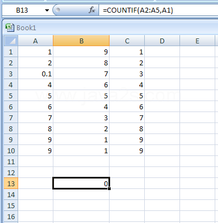Click cell C8 containing 8
This screenshot has height=223, width=218.
pyautogui.click(x=127, y=129)
